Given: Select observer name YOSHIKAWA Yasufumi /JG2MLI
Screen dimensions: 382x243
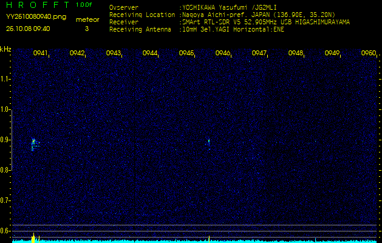Looking at the screenshot, I should click(x=229, y=7).
